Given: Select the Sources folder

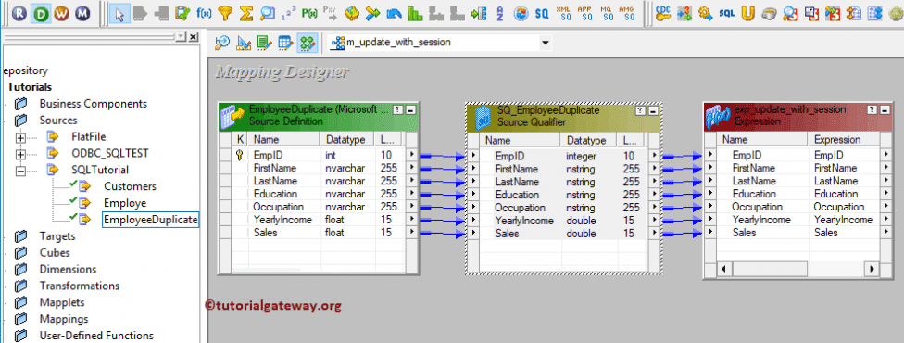Looking at the screenshot, I should (58, 121).
